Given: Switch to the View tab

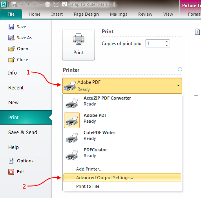Looking at the screenshot, I should tap(168, 14).
